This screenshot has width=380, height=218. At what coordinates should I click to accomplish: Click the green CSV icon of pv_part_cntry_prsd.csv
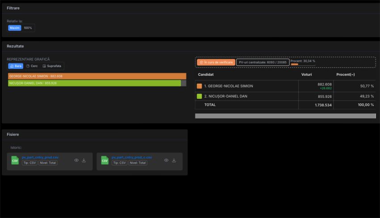tap(15, 160)
